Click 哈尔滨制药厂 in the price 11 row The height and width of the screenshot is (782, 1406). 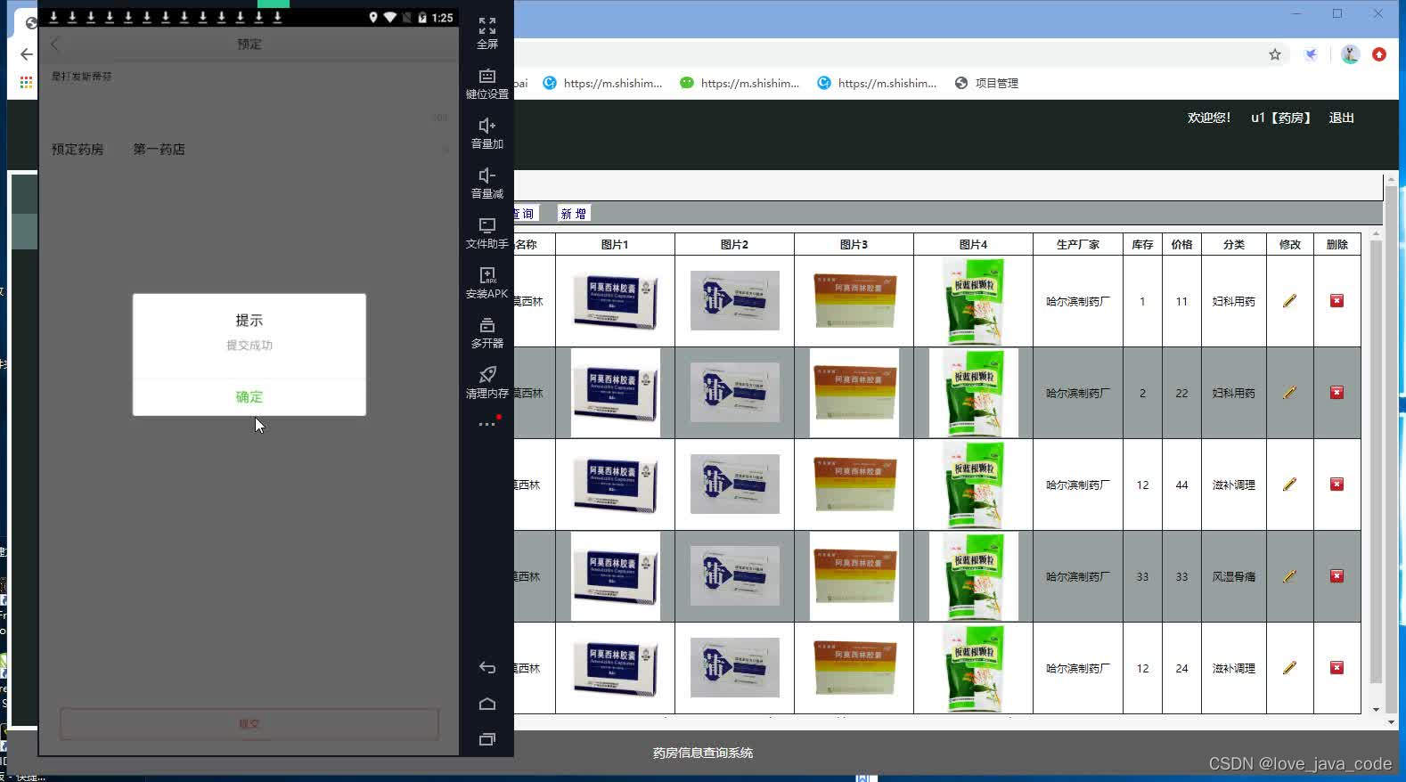(x=1077, y=301)
